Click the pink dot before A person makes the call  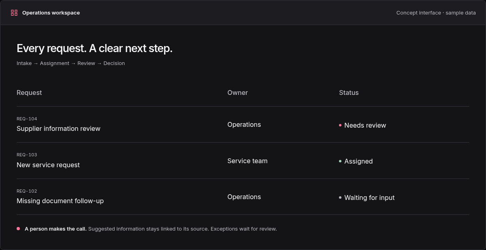[x=18, y=229]
